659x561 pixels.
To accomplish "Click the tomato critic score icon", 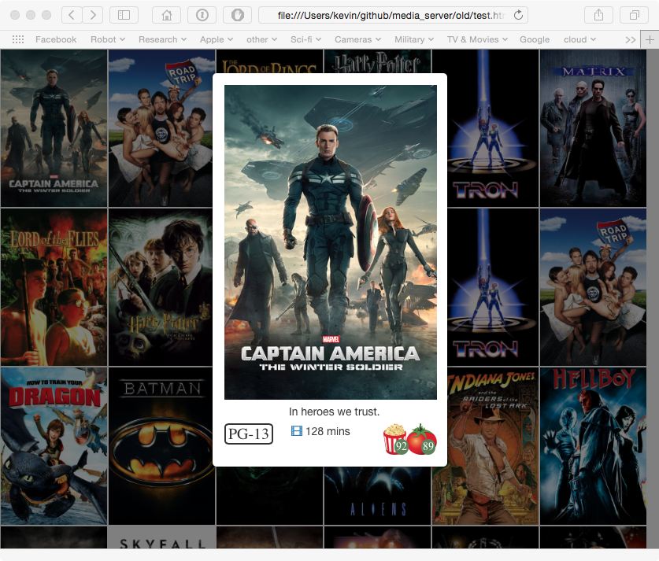I will [x=423, y=440].
